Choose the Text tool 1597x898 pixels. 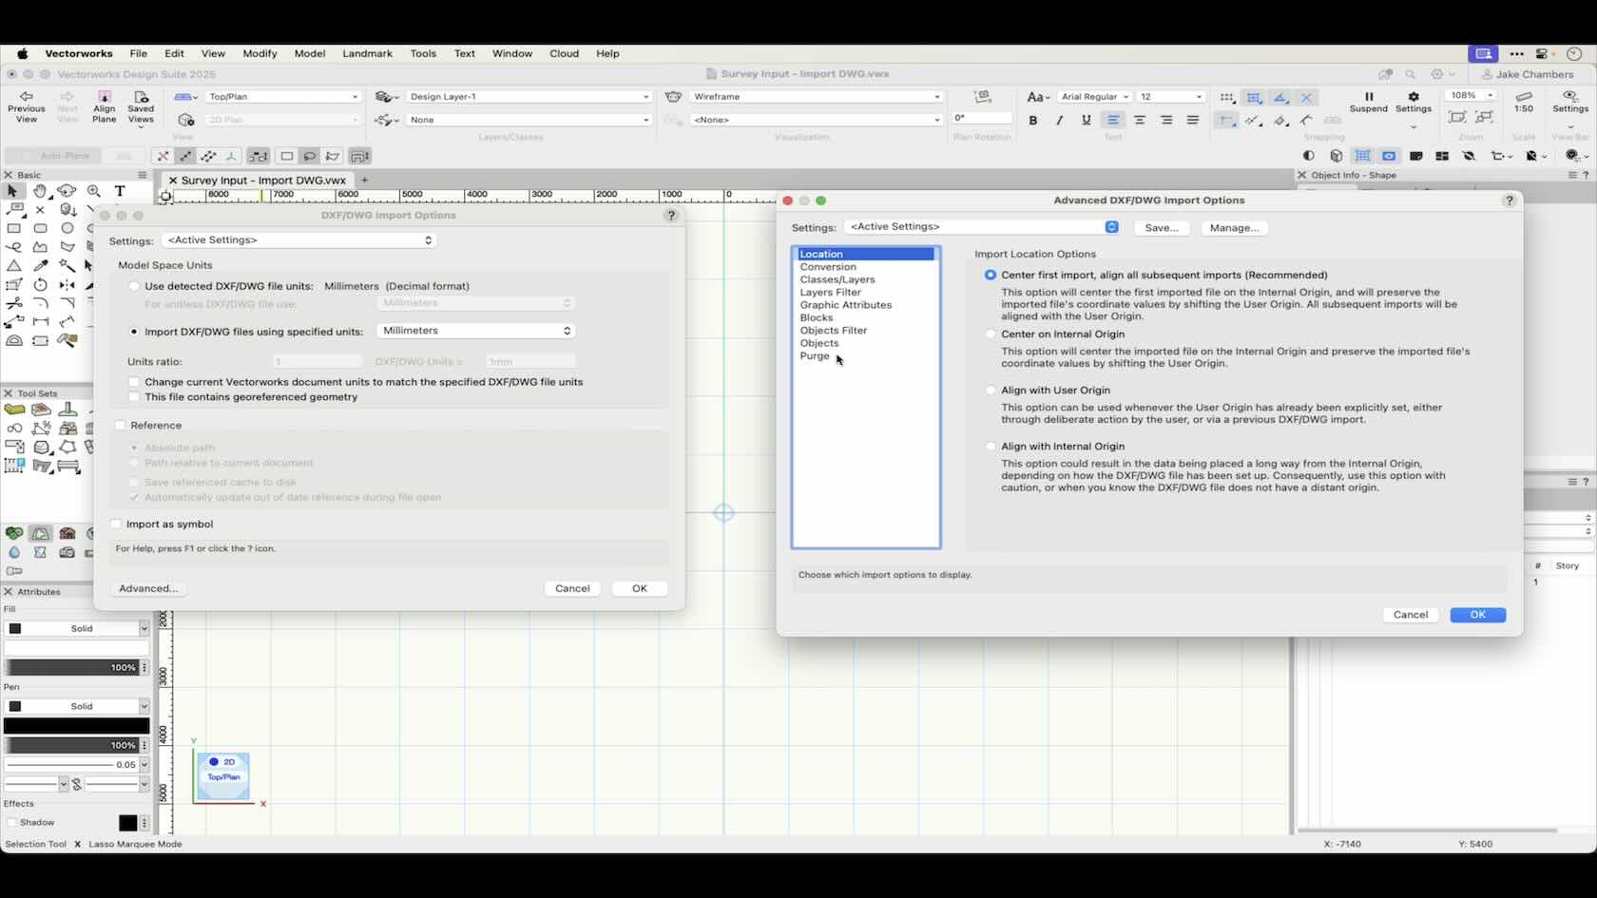(x=120, y=192)
